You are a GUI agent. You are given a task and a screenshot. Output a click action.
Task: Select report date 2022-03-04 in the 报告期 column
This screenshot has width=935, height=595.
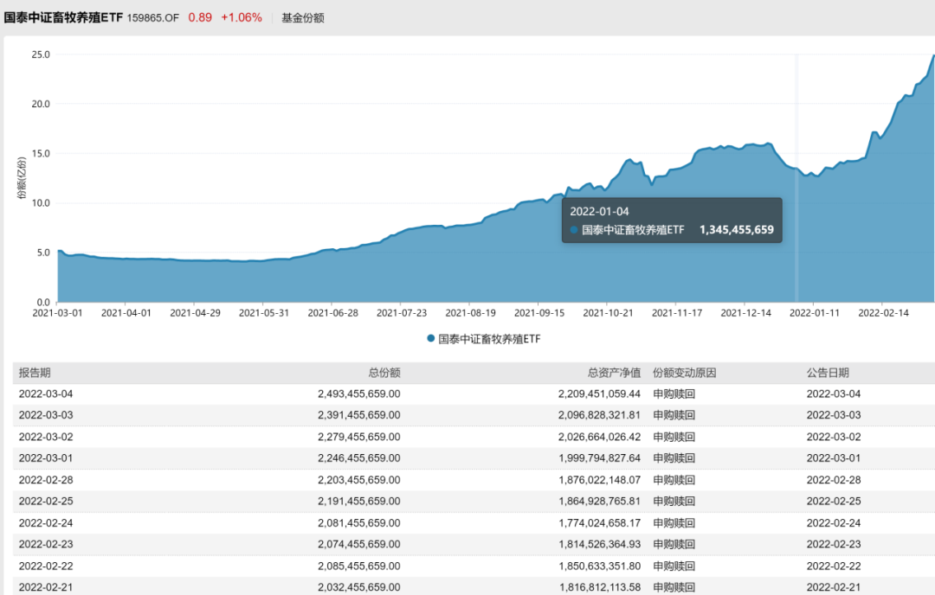tap(46, 393)
